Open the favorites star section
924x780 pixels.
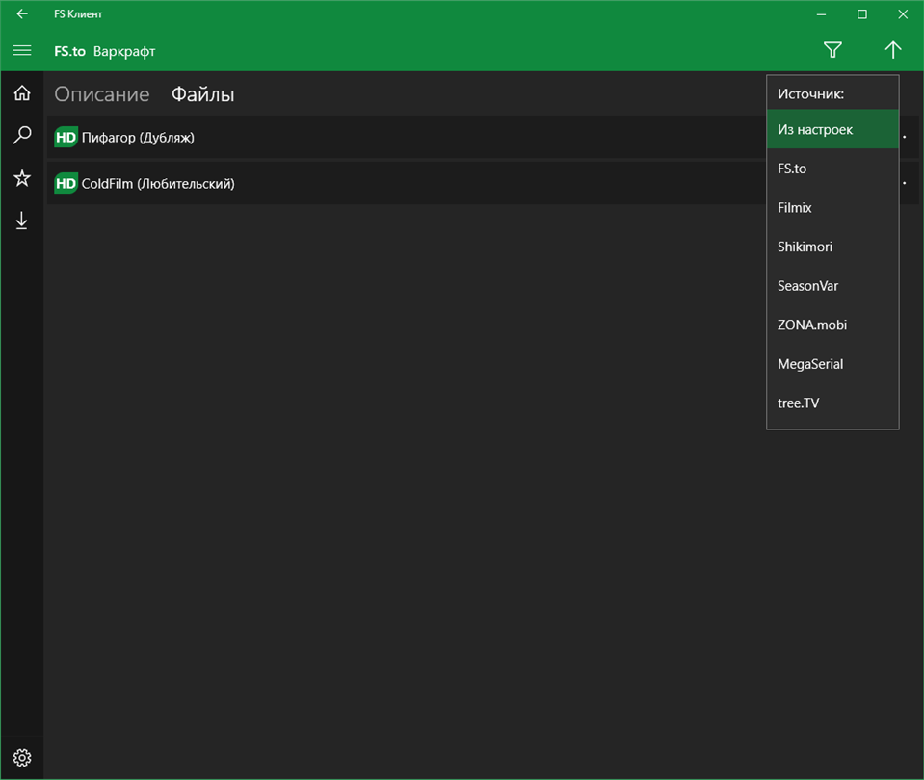click(x=22, y=178)
